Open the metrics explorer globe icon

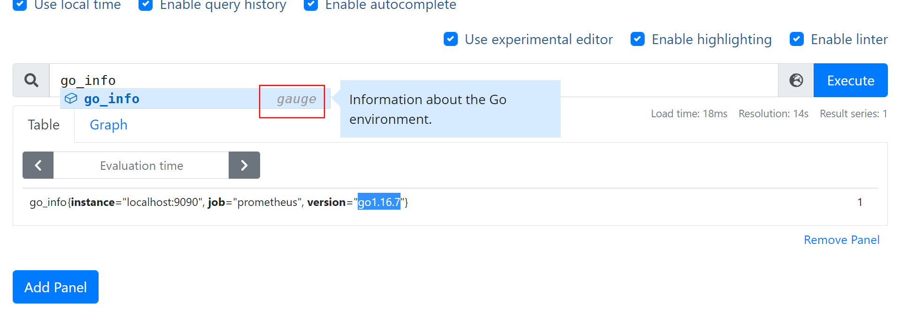(x=796, y=80)
